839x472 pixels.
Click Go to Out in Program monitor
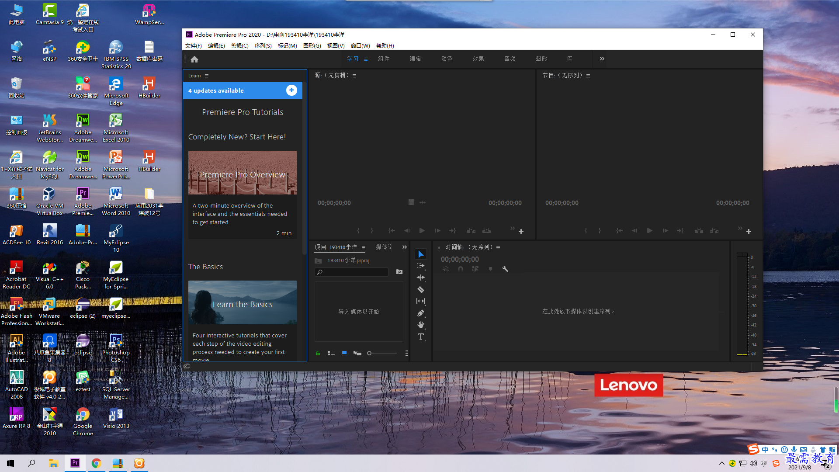[x=680, y=230]
